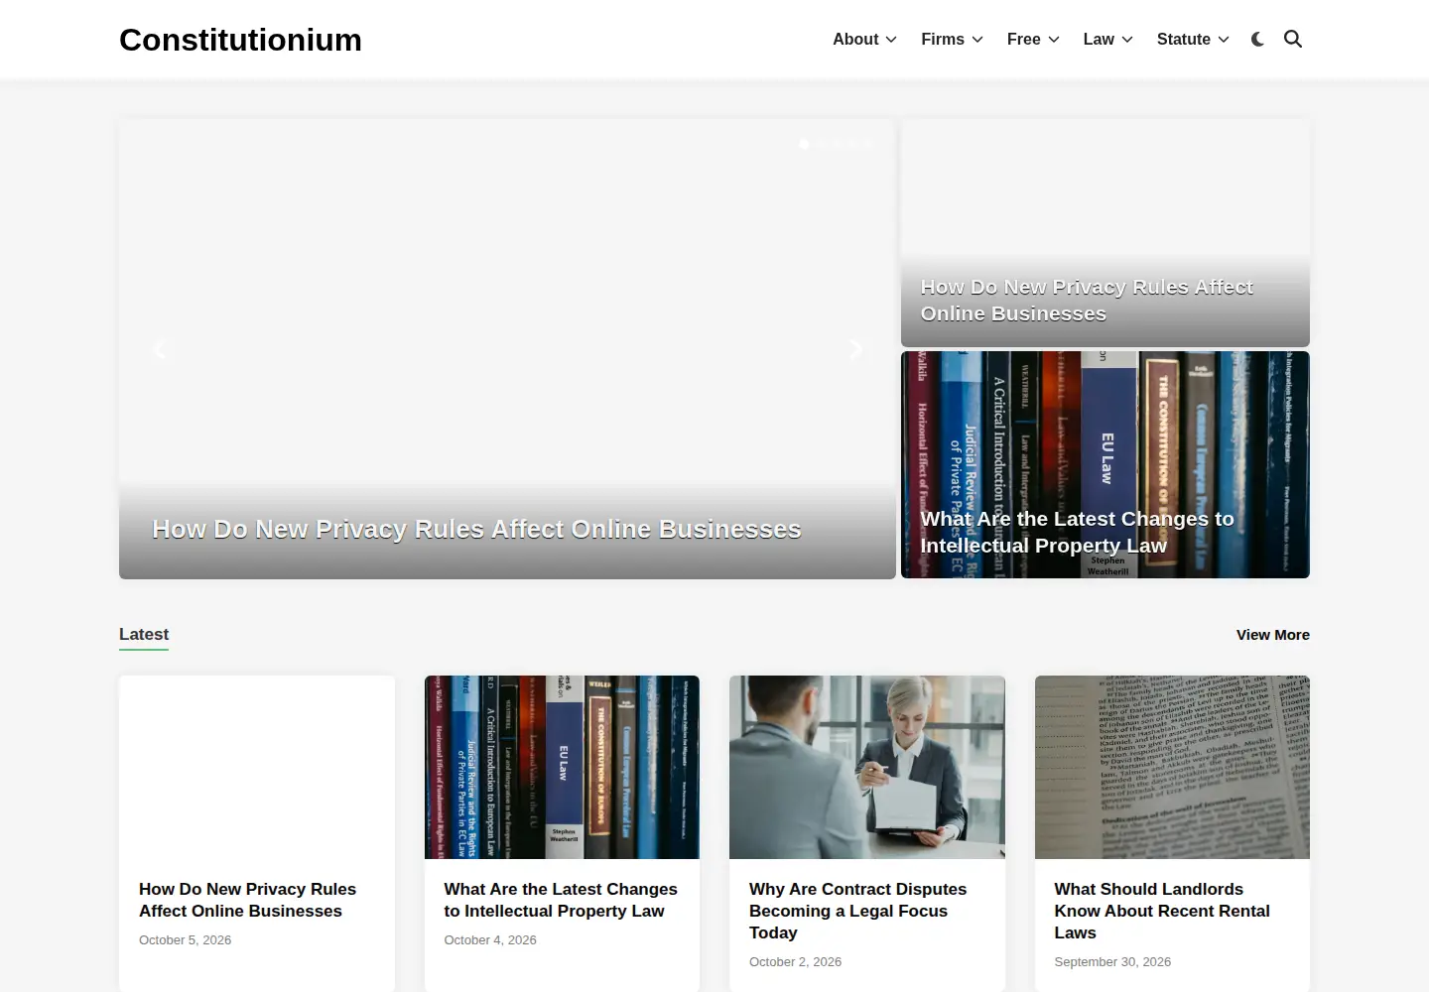Open the printed-text page thumbnail
This screenshot has width=1429, height=992.
click(1172, 767)
